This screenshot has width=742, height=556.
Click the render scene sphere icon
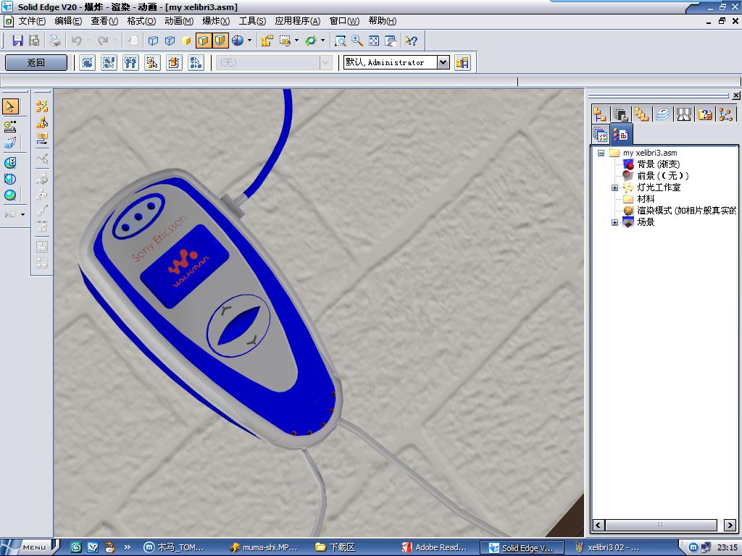point(10,195)
